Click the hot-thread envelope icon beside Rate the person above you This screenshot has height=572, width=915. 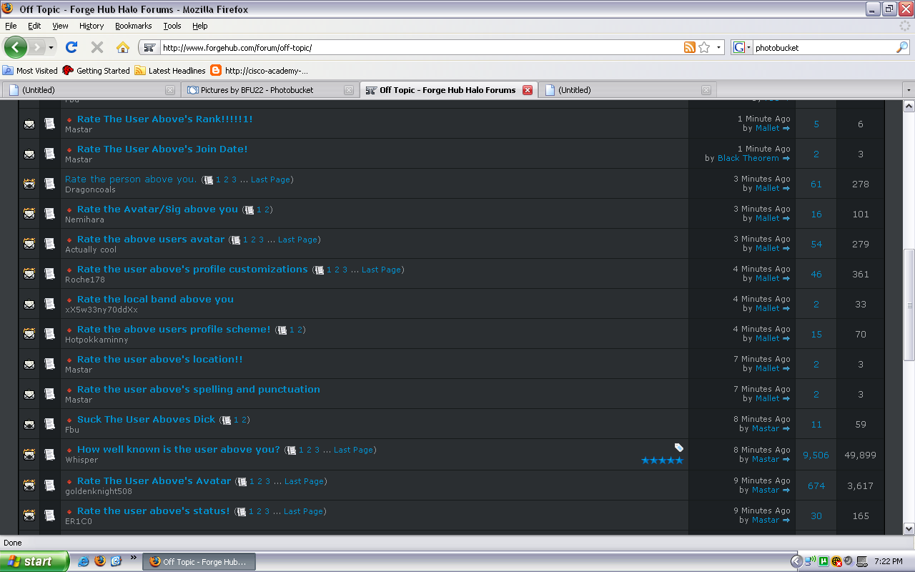[29, 184]
